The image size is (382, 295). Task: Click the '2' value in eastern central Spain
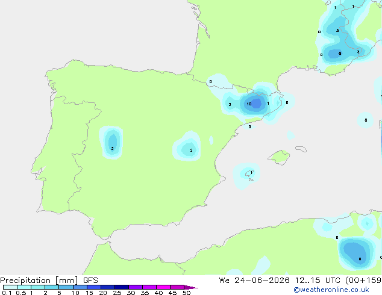coord(191,151)
